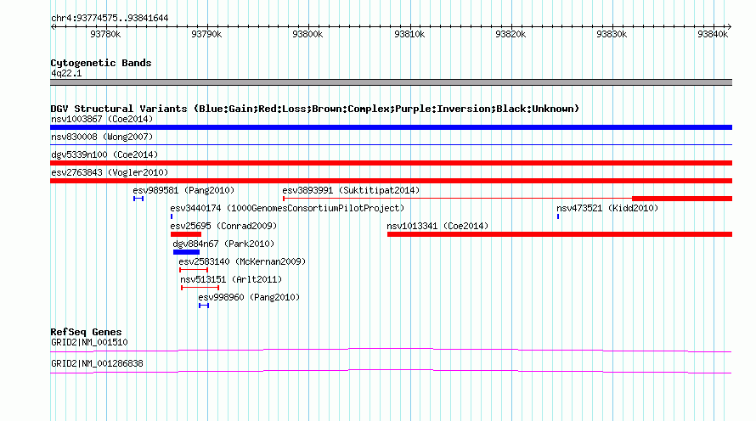Click the small blue esv989581 glyph

pos(138,199)
